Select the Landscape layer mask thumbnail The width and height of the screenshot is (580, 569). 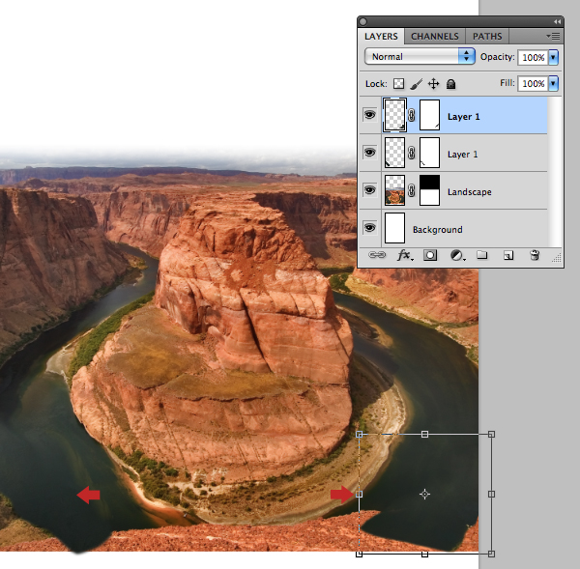429,190
